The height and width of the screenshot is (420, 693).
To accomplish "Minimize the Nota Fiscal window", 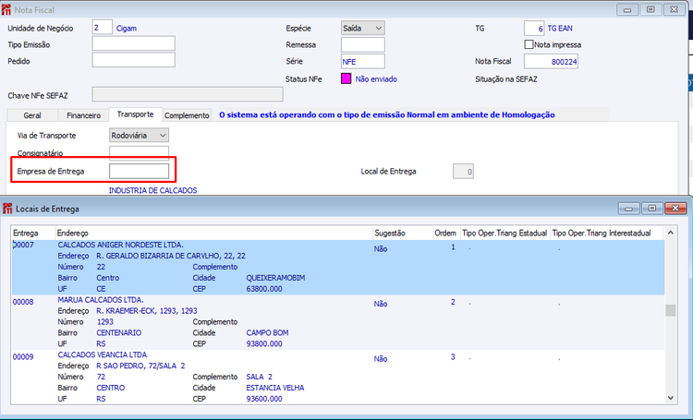I will click(626, 9).
